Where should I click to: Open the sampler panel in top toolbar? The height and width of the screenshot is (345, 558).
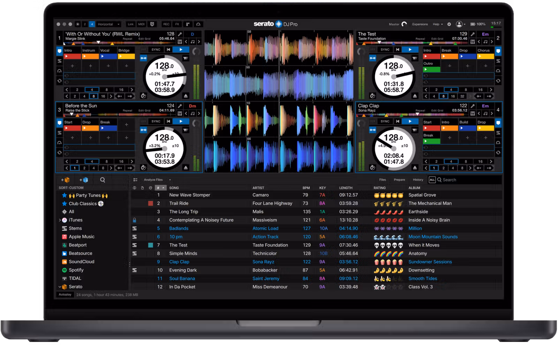[188, 24]
